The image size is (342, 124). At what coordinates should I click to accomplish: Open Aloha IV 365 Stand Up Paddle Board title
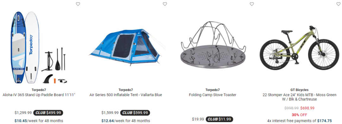coord(39,95)
